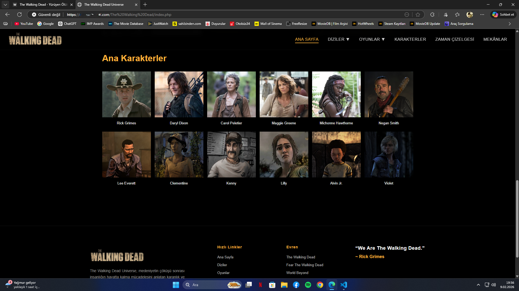Open Fear The Walking Dead footer link
Image resolution: width=519 pixels, height=291 pixels.
click(x=305, y=265)
